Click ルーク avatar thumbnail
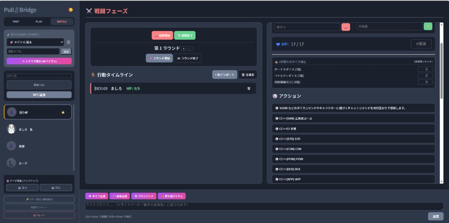449x223 pixels. tap(11, 163)
